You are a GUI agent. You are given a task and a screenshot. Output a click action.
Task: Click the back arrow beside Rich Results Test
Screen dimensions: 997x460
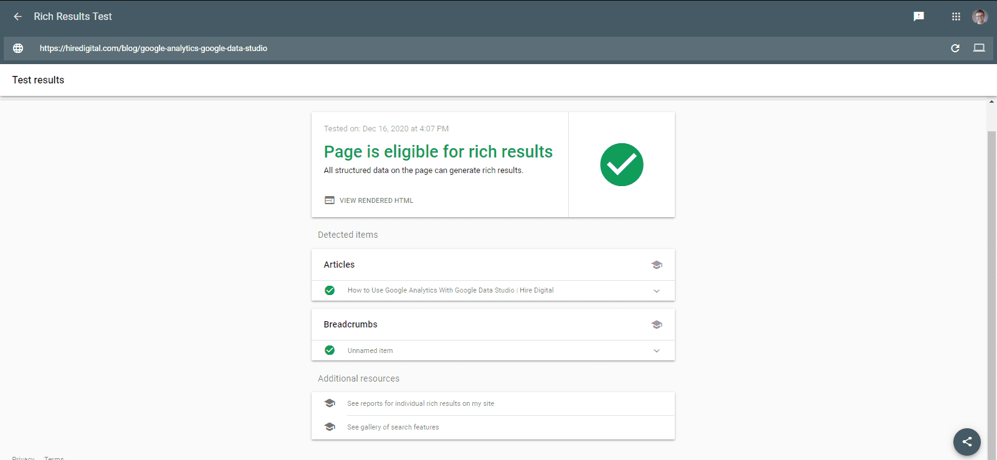(x=17, y=17)
